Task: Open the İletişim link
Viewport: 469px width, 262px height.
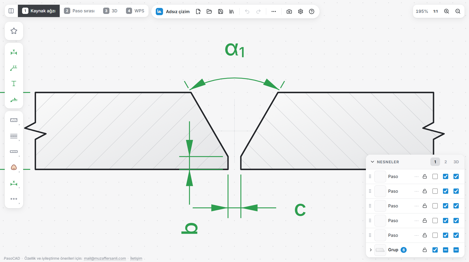Action: tap(136, 258)
